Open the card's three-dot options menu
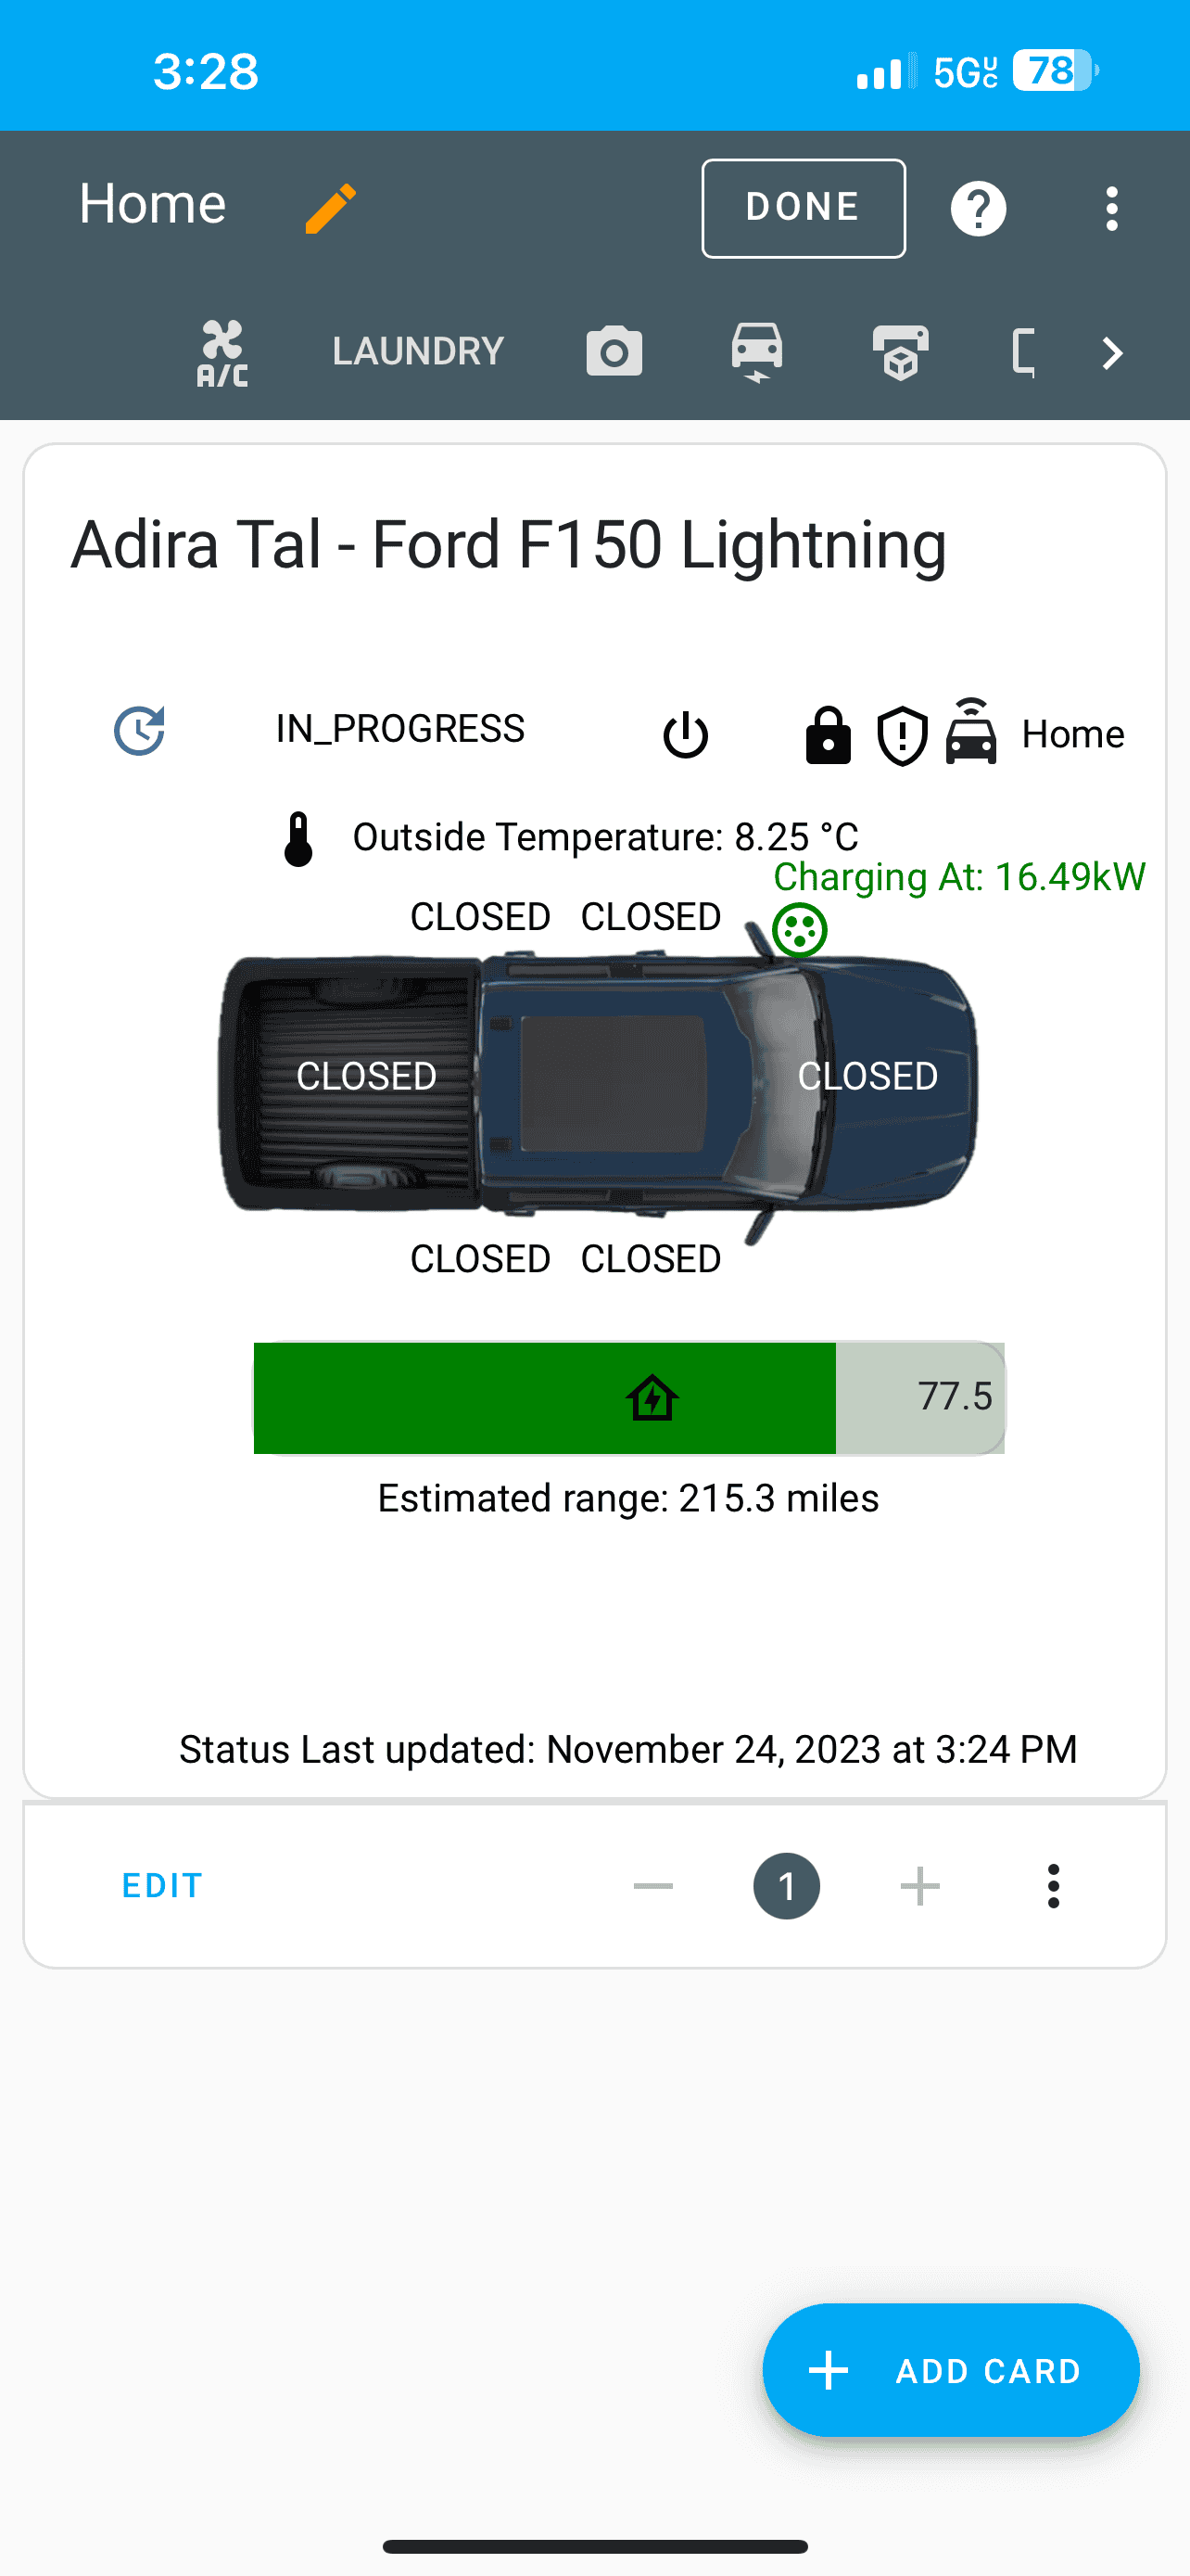The image size is (1190, 2576). (1053, 1887)
